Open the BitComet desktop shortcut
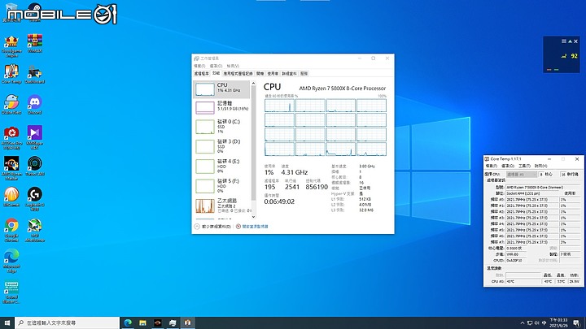586x329 pixels. click(11, 197)
